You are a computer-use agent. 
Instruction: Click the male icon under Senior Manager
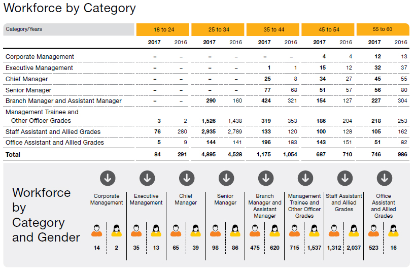(216, 231)
